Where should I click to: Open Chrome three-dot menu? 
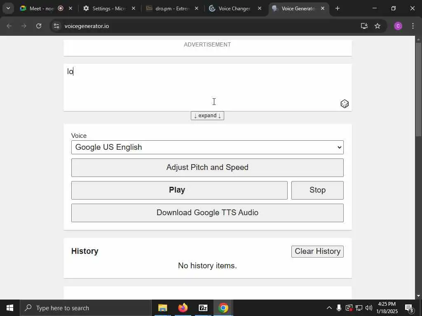pos(413,26)
